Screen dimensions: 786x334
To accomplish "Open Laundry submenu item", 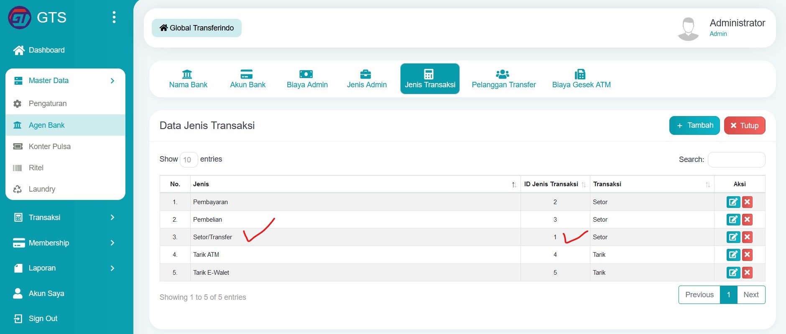I will (65, 189).
